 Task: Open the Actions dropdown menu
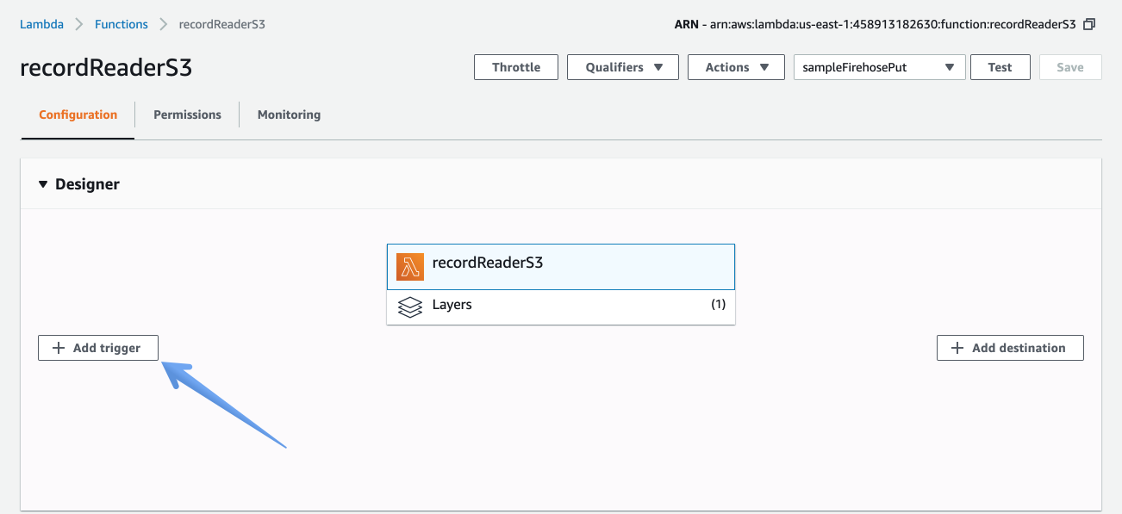coord(736,67)
